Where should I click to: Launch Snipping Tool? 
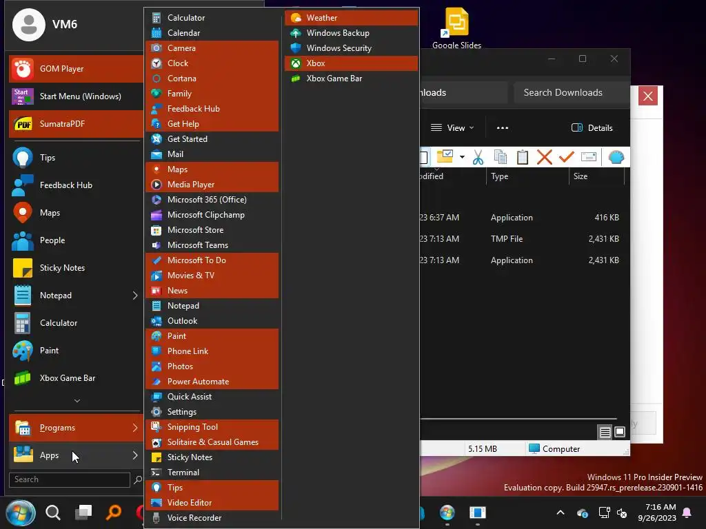212,427
